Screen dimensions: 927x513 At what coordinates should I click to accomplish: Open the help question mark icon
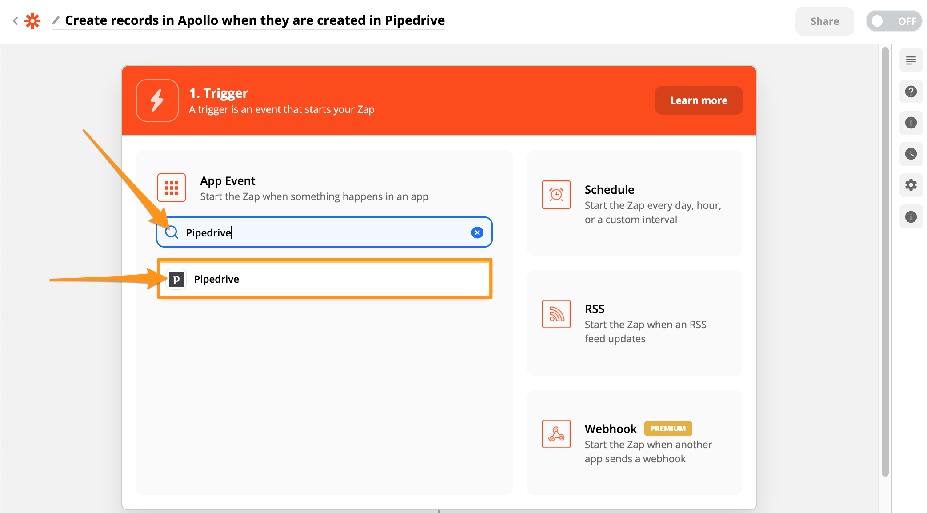[911, 92]
